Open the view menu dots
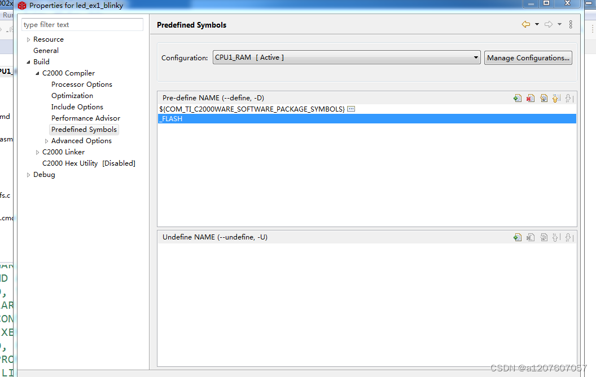This screenshot has width=596, height=377. [x=571, y=24]
